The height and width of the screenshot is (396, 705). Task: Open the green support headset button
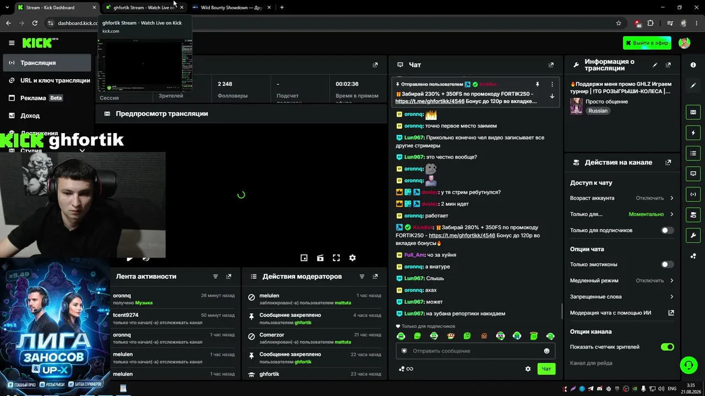688,365
